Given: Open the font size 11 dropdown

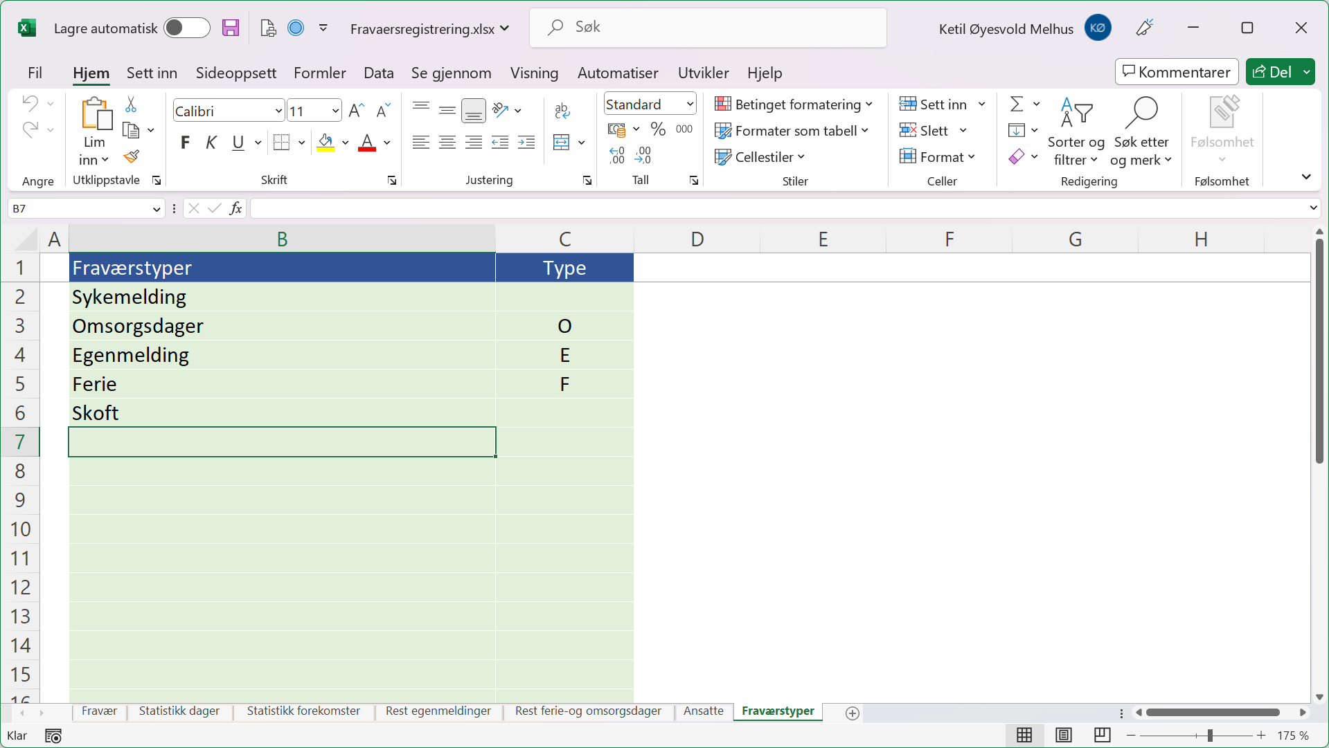Looking at the screenshot, I should 335,111.
